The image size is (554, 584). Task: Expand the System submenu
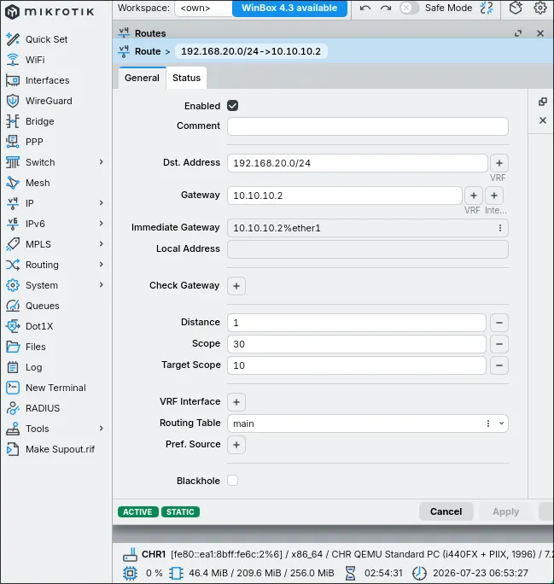(x=102, y=285)
